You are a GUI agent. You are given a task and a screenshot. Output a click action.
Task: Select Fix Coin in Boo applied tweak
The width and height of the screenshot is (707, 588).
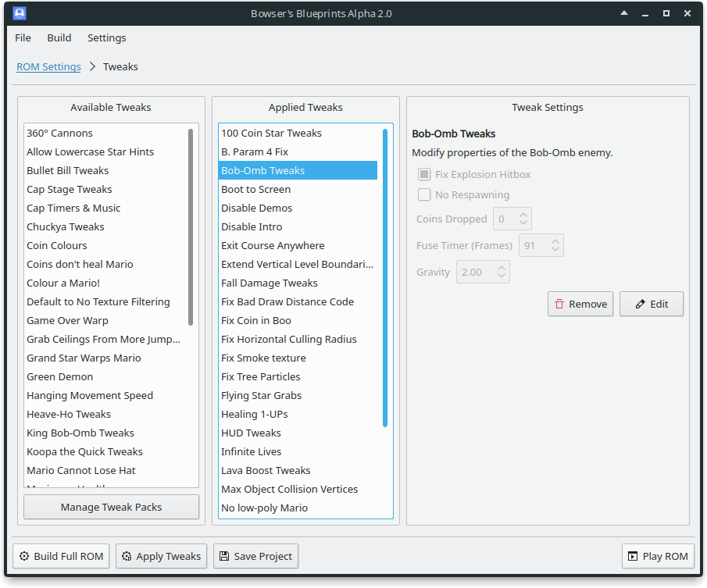[x=298, y=320]
